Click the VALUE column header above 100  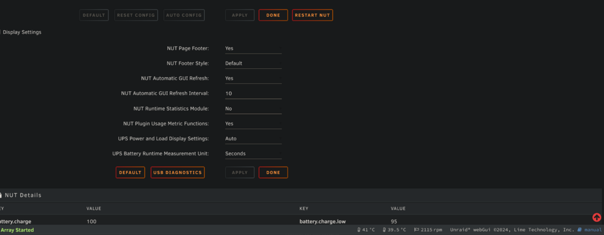coord(94,208)
